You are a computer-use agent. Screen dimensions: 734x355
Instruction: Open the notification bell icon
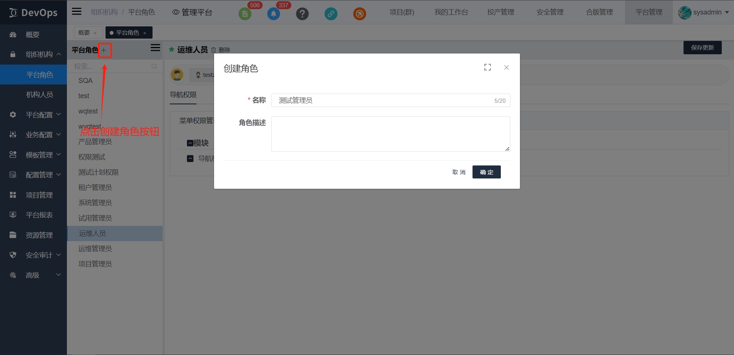pos(273,14)
